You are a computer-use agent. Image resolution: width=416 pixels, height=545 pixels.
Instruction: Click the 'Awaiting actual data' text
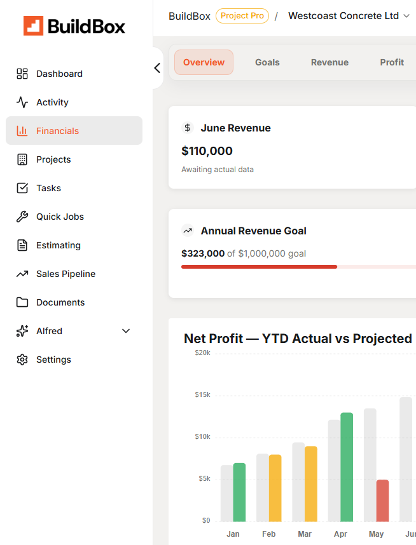tap(218, 169)
